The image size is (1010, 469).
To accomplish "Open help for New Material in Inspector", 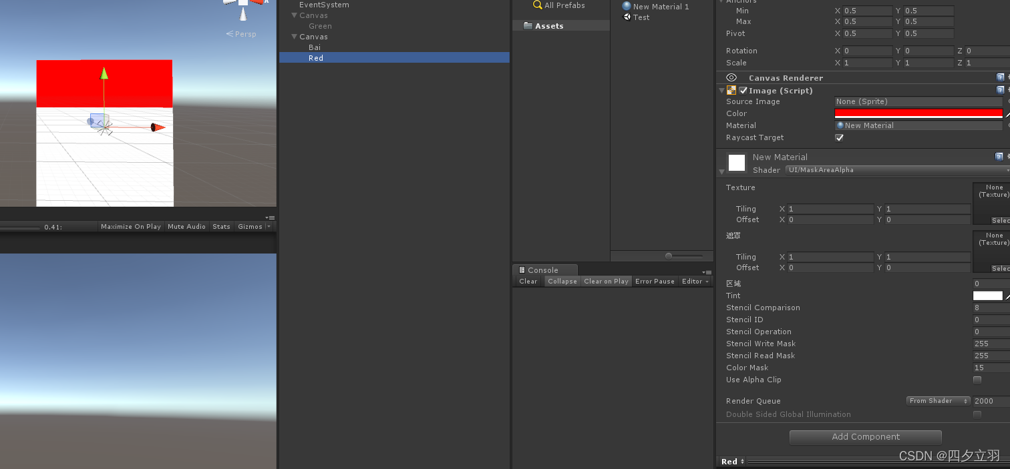I will (x=1000, y=157).
